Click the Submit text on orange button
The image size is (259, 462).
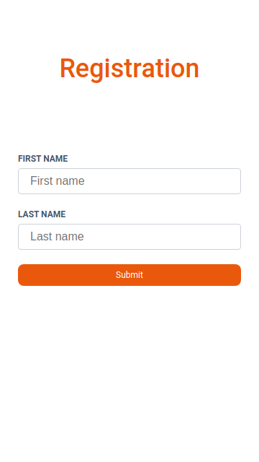(x=129, y=275)
